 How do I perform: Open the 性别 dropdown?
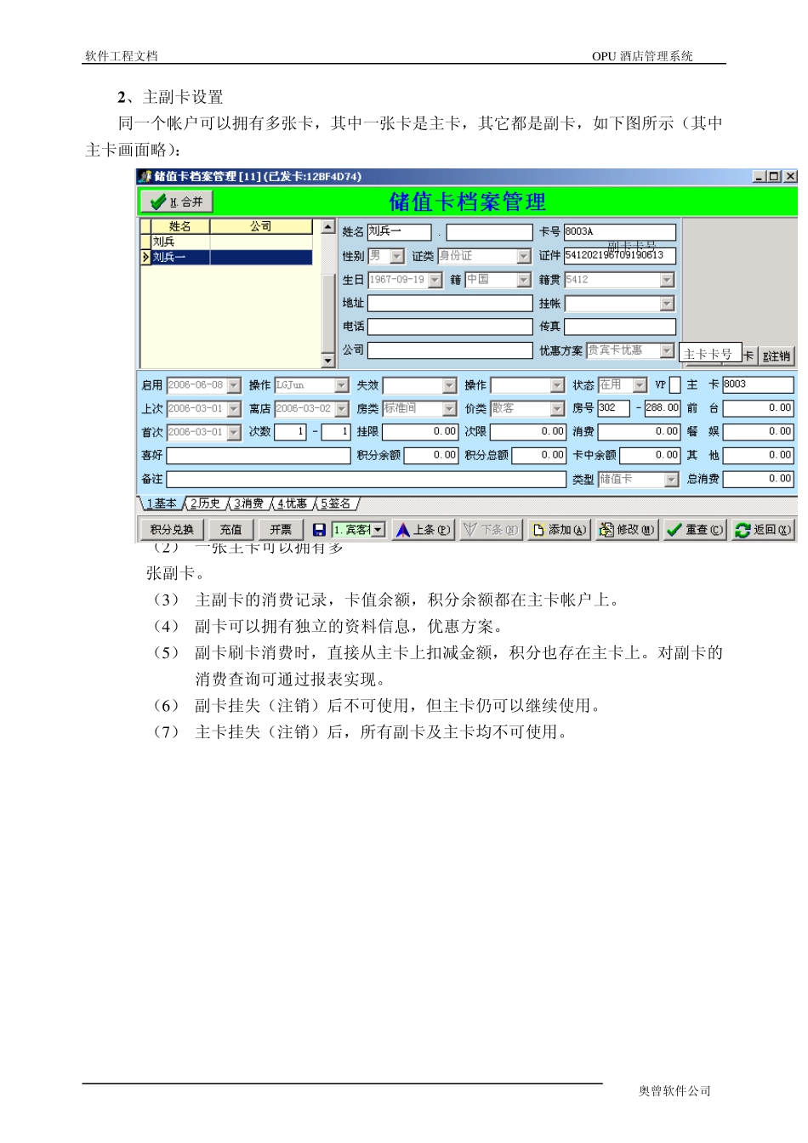397,256
